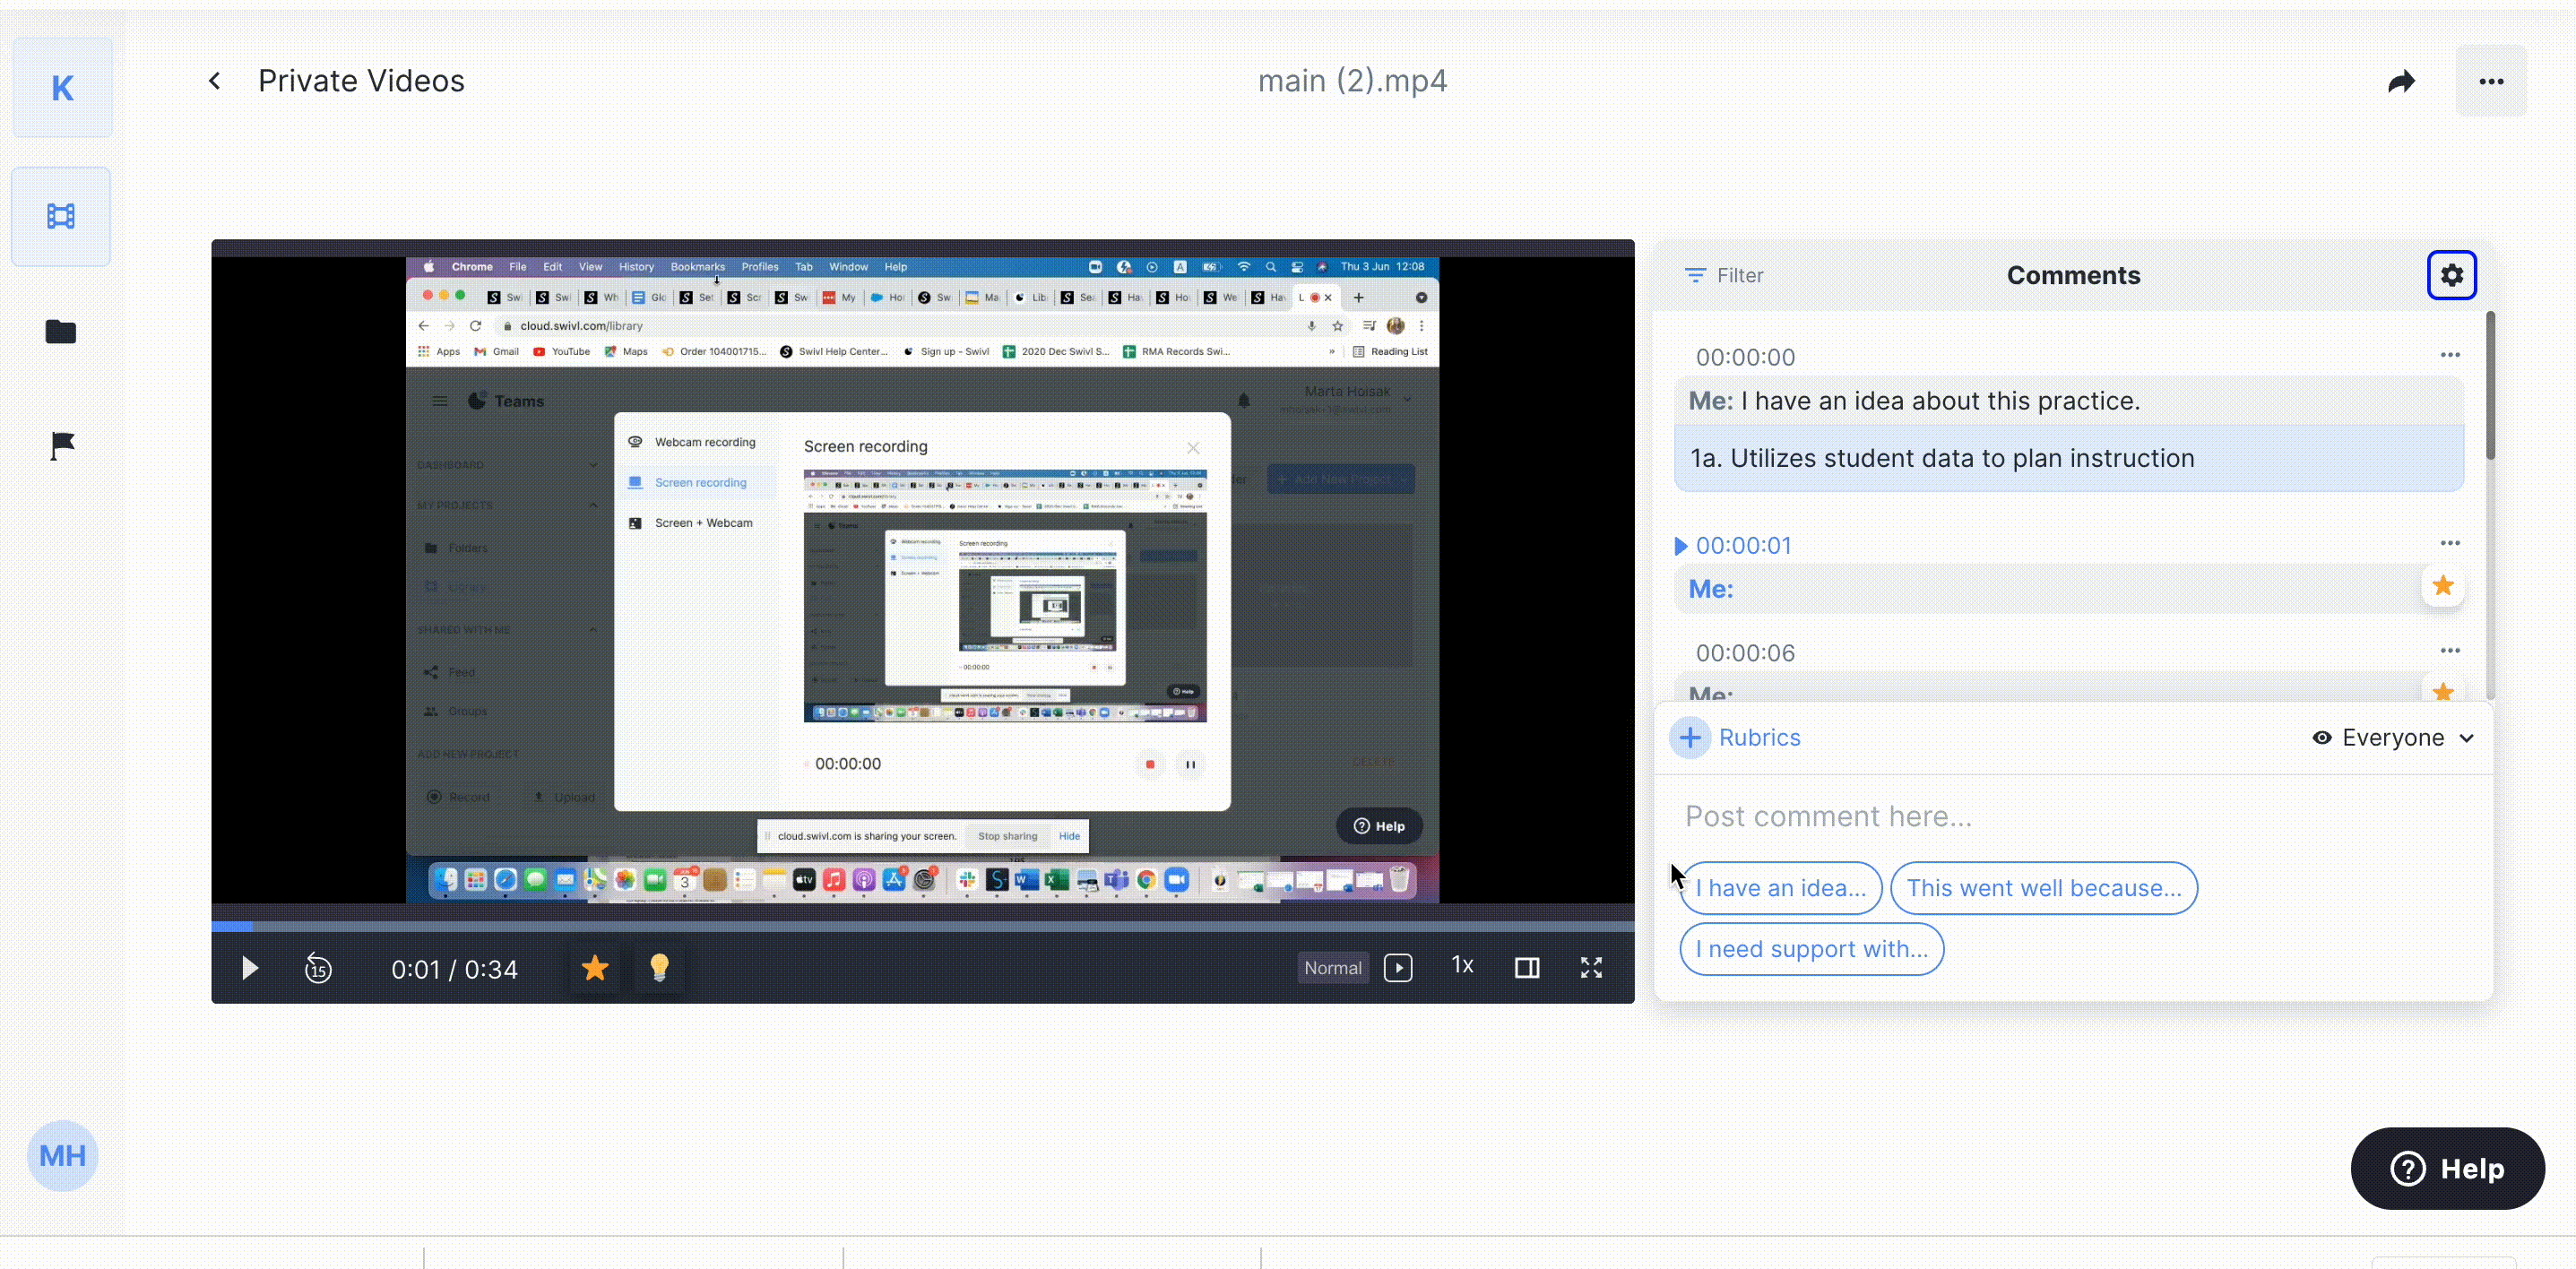Toggle the autoplay next button in player
The height and width of the screenshot is (1269, 2576).
point(1398,968)
